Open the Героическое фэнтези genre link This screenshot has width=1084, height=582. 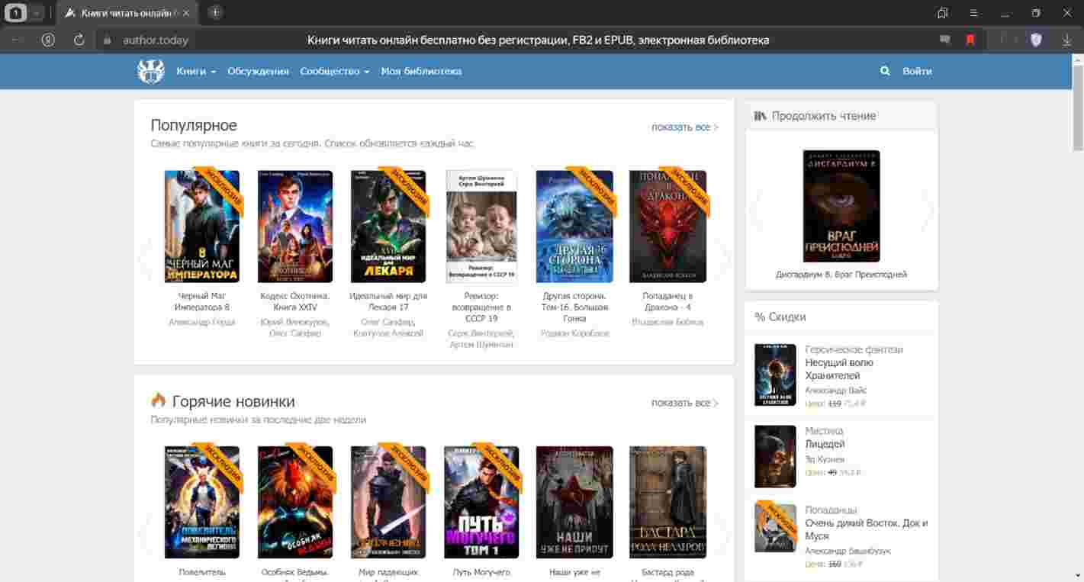click(854, 349)
